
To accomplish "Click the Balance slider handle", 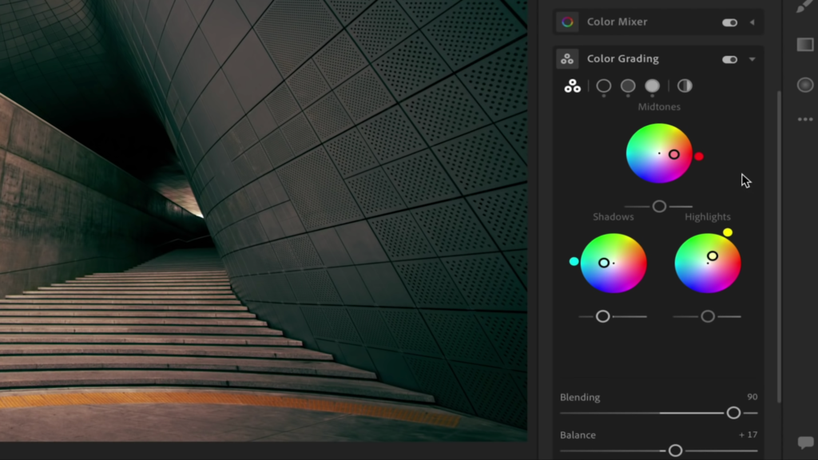I will click(x=675, y=450).
